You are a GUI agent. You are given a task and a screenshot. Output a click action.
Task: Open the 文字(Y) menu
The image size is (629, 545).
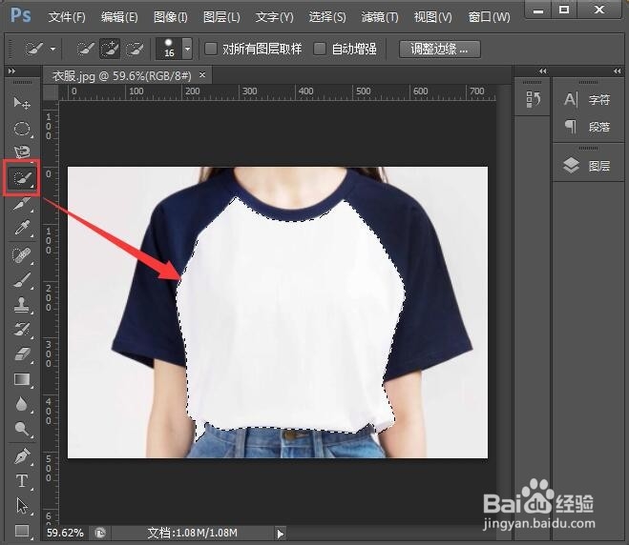tap(274, 17)
